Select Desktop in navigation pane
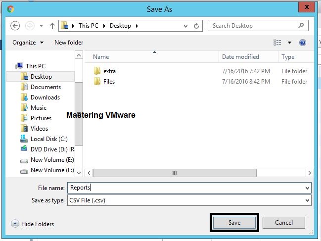 click(x=41, y=77)
